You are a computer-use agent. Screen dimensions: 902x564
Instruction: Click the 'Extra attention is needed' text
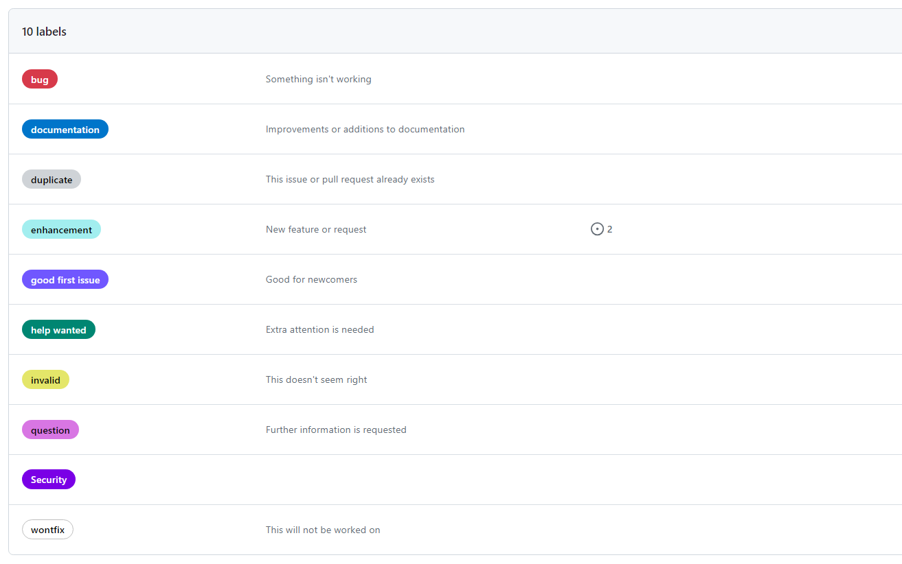(x=319, y=330)
